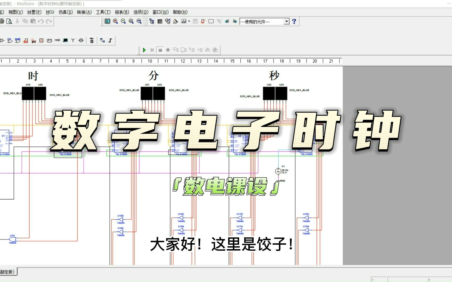Pause the running simulation

152,50
